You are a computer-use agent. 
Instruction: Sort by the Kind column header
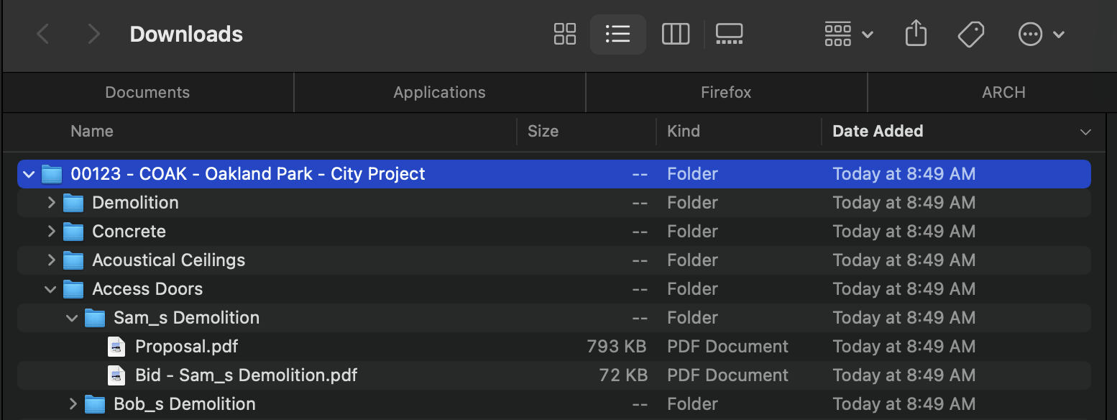point(683,131)
